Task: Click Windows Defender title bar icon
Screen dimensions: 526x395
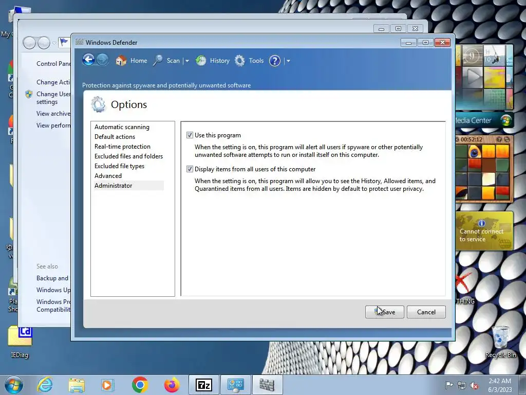Action: pos(79,42)
